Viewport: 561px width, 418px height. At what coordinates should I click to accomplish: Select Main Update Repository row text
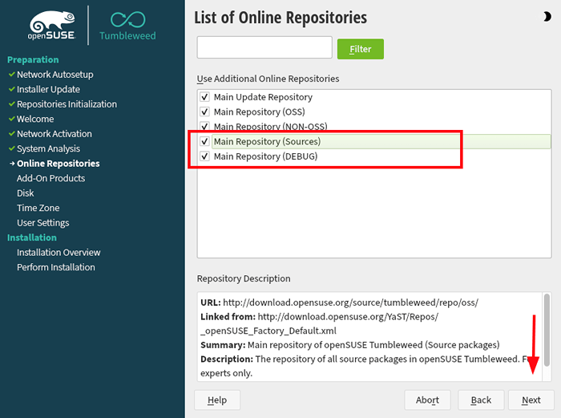click(x=263, y=97)
